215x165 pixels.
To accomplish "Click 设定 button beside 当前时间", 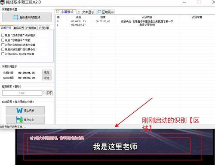I will tap(47, 72).
